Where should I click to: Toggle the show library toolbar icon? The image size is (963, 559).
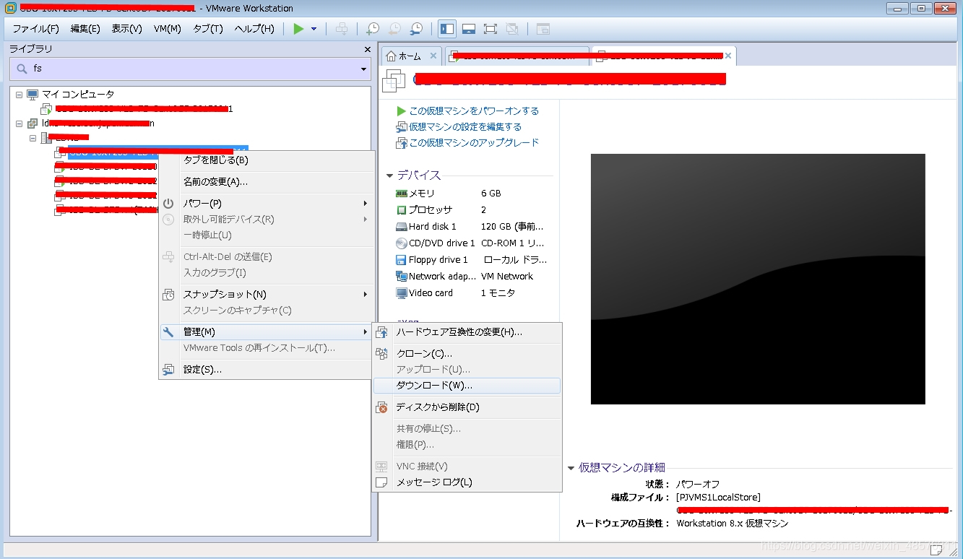[x=447, y=29]
